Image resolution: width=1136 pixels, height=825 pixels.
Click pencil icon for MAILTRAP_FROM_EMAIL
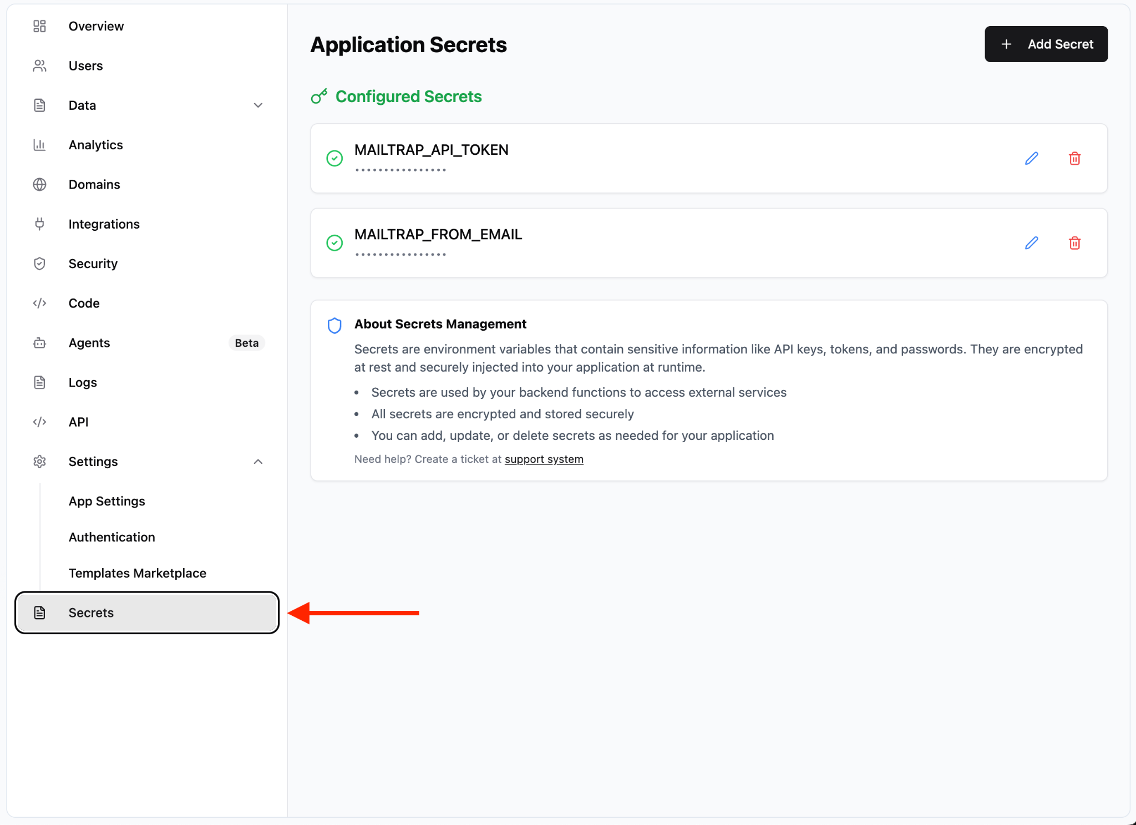tap(1031, 243)
